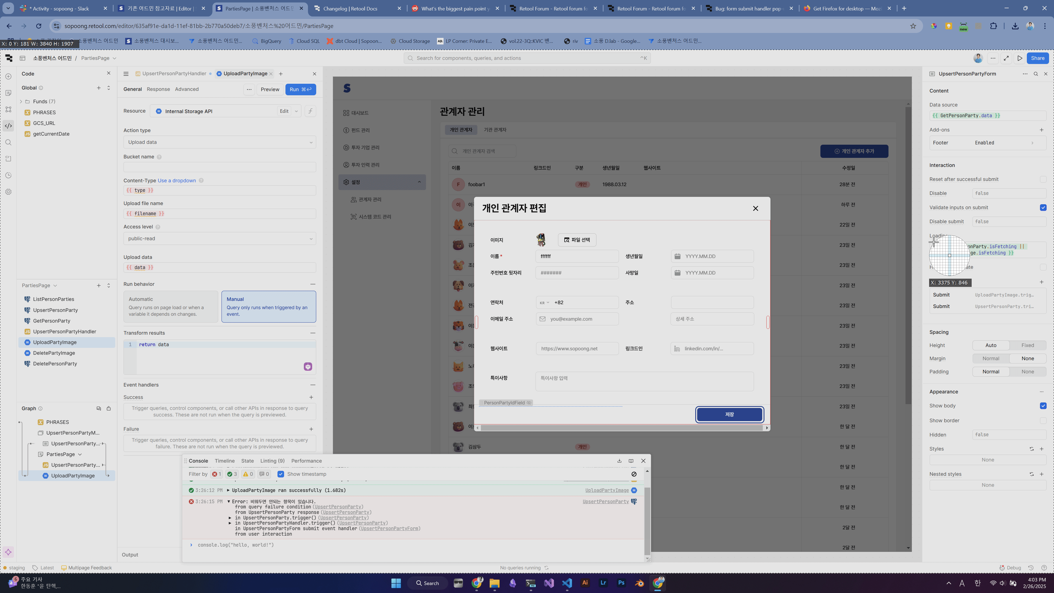Viewport: 1054px width, 593px height.
Task: Toggle fullscreen canvas expand icon
Action: 1006,58
